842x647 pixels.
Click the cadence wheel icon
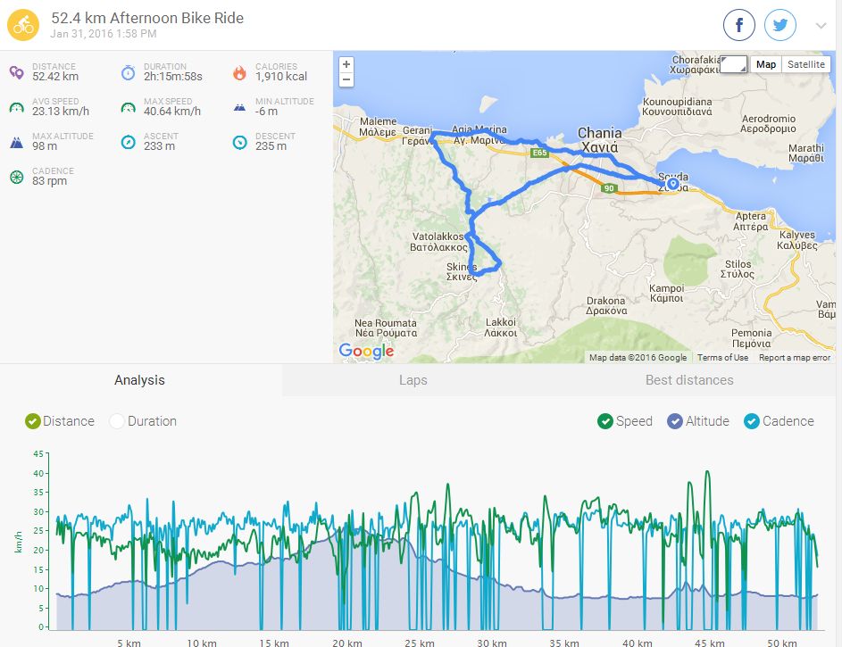point(16,177)
